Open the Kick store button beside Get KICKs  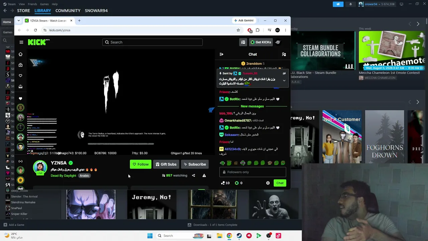243,42
